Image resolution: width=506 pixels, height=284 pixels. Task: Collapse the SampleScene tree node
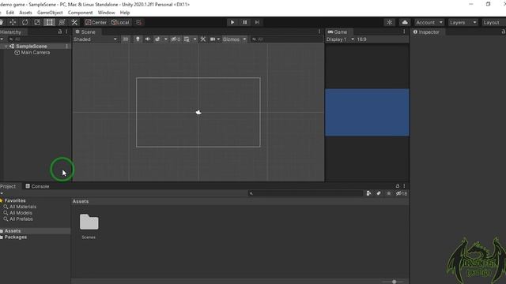point(6,47)
